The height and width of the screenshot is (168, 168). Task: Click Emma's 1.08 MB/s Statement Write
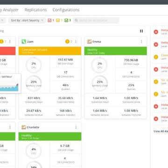click(131, 100)
